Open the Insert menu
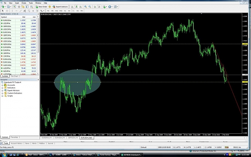The height and width of the screenshot is (157, 251). tap(17, 3)
